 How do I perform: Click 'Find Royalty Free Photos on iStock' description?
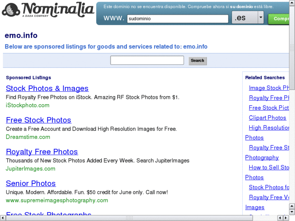coord(93,97)
